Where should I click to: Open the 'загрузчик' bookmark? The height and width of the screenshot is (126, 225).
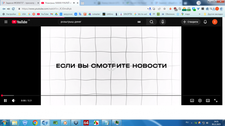[x=66, y=14]
